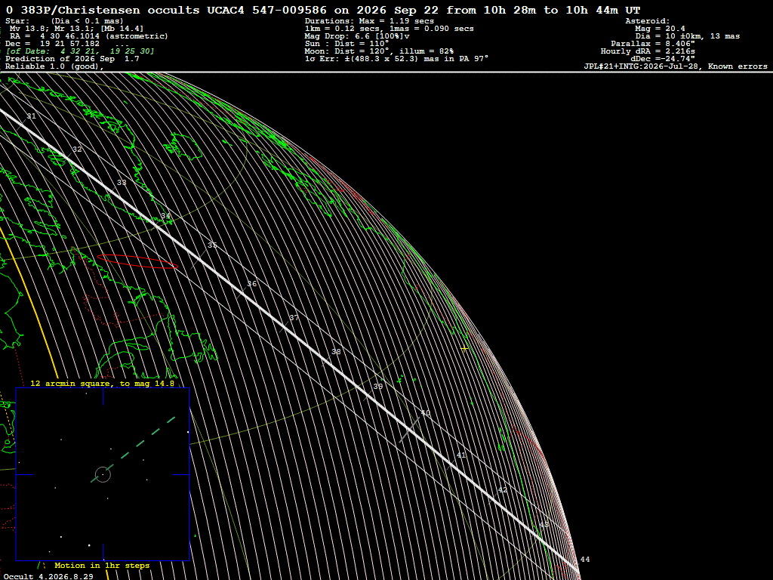The image size is (773, 580).
Task: Click minute marker 32 on the path
Action: click(x=77, y=150)
